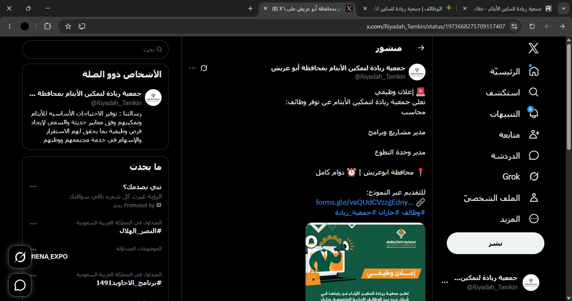Open the post's three-dot more menu

pos(192,68)
